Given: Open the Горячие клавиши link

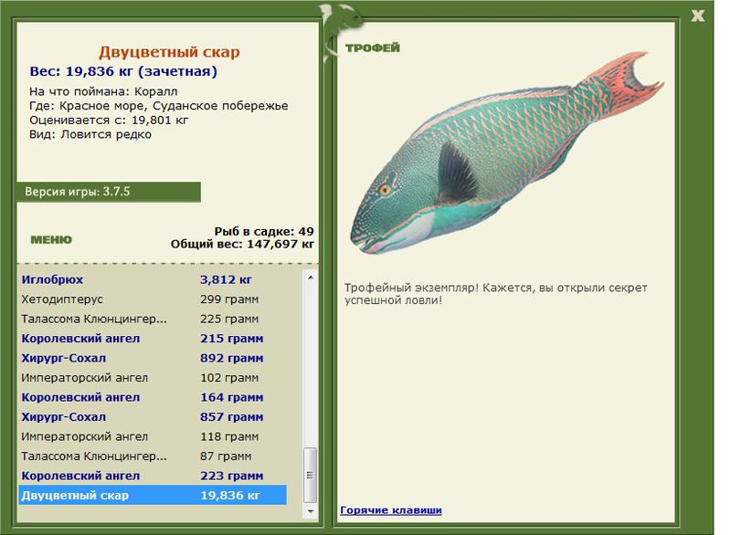Looking at the screenshot, I should tap(391, 509).
